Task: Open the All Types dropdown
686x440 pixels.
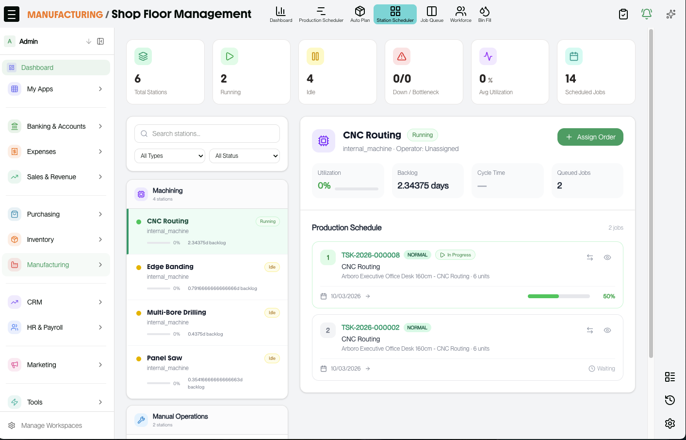Action: [170, 156]
